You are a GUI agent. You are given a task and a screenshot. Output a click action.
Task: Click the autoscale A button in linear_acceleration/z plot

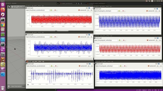click(x=28, y=85)
